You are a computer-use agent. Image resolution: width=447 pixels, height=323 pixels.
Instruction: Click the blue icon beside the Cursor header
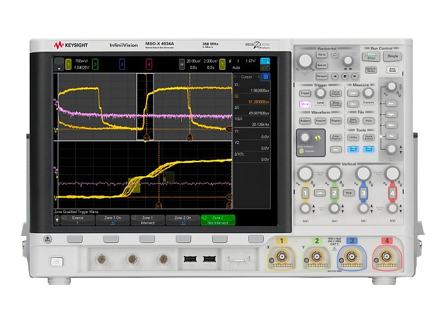click(x=266, y=77)
